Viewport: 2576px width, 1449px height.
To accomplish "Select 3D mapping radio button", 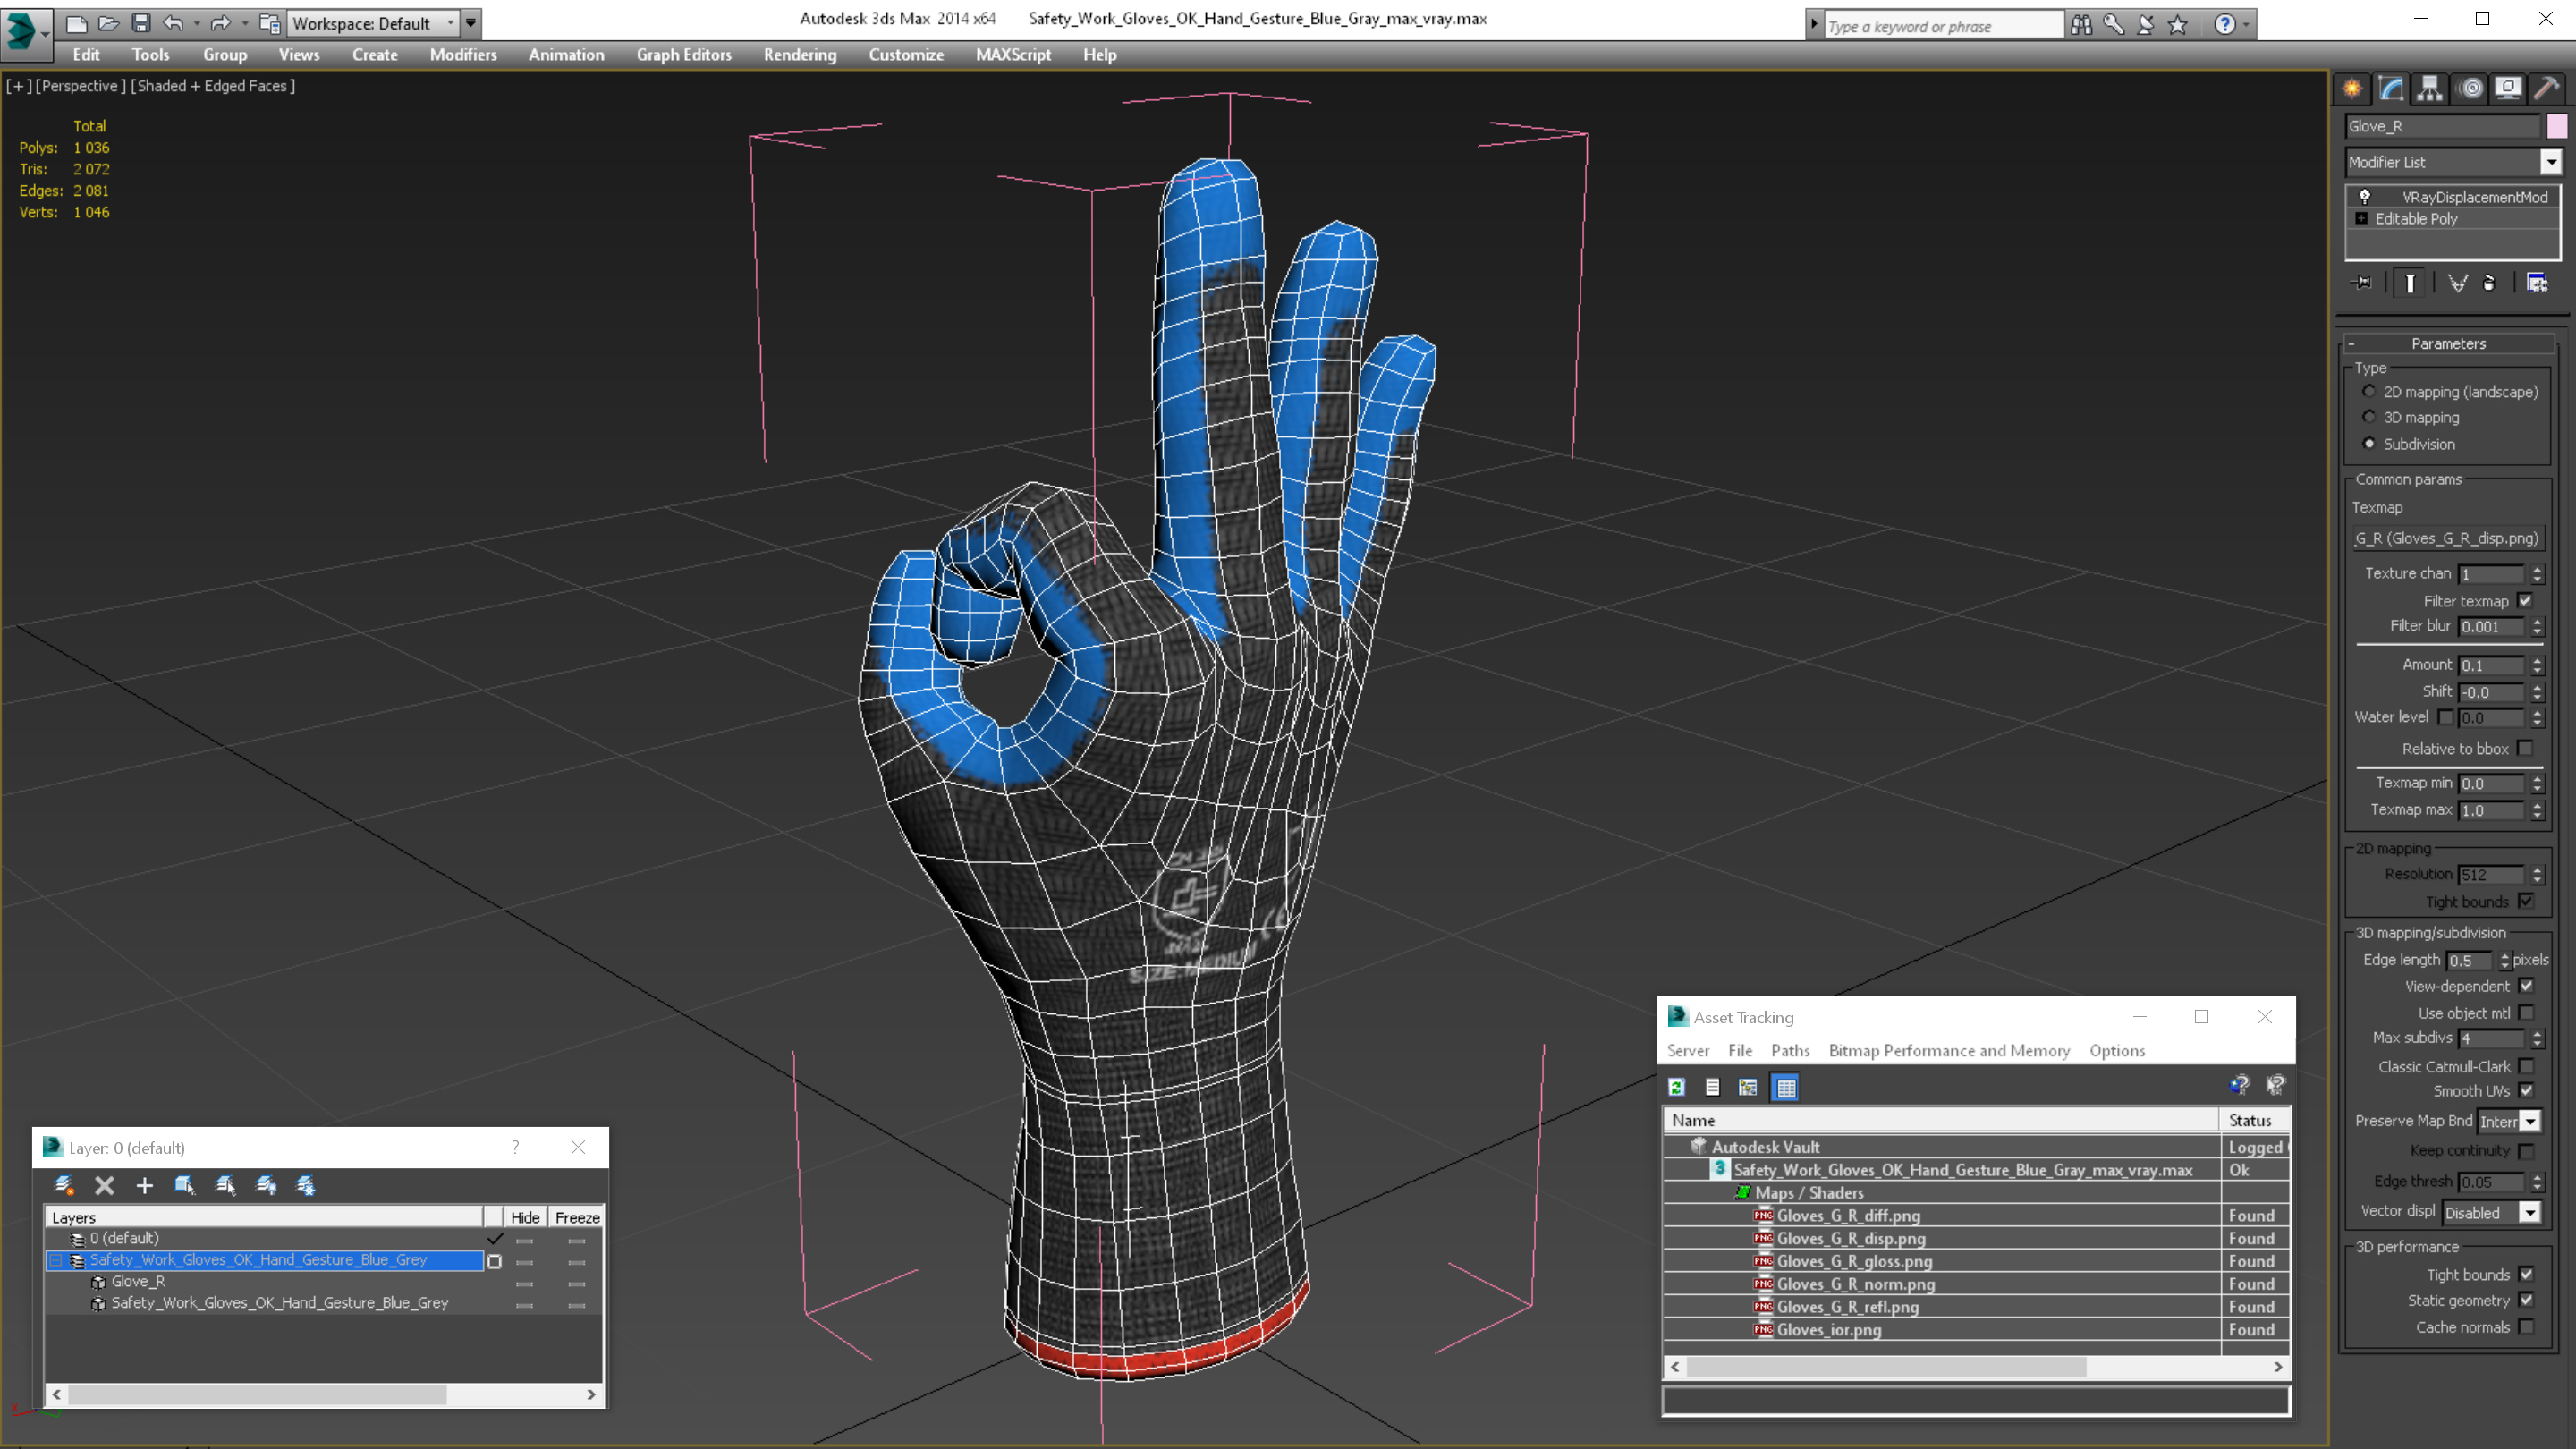I will point(2369,417).
